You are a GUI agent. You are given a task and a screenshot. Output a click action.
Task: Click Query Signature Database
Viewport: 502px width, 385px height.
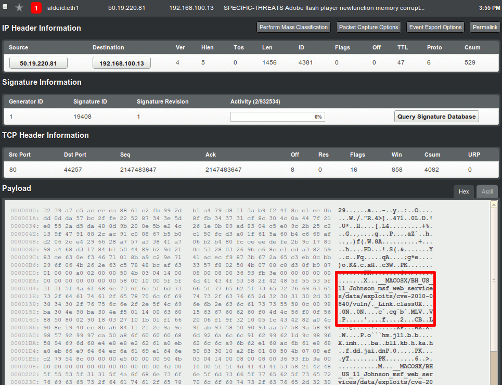(436, 117)
